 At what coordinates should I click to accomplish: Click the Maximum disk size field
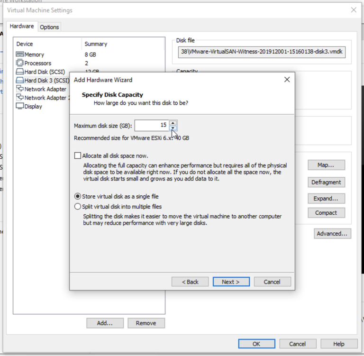tap(151, 126)
